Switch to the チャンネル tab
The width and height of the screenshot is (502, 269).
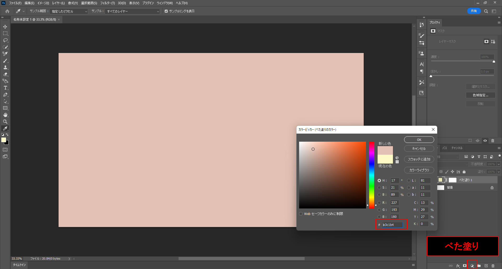[x=457, y=148]
